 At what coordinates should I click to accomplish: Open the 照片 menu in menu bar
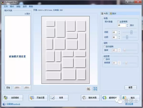(x=12, y=7)
